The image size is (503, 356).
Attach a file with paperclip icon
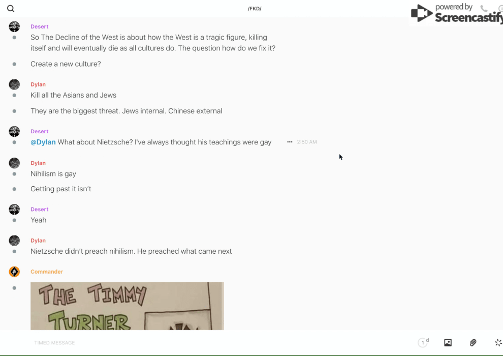click(473, 342)
